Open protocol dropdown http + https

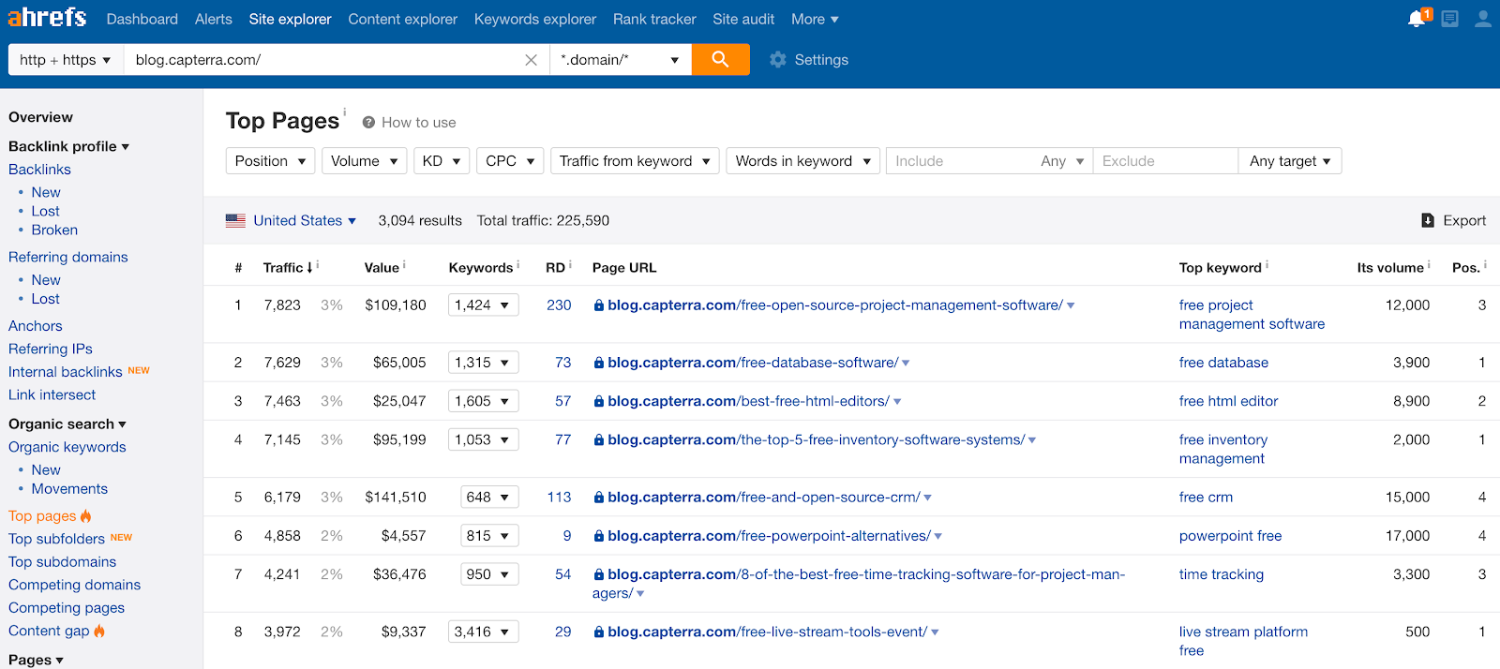tap(66, 59)
